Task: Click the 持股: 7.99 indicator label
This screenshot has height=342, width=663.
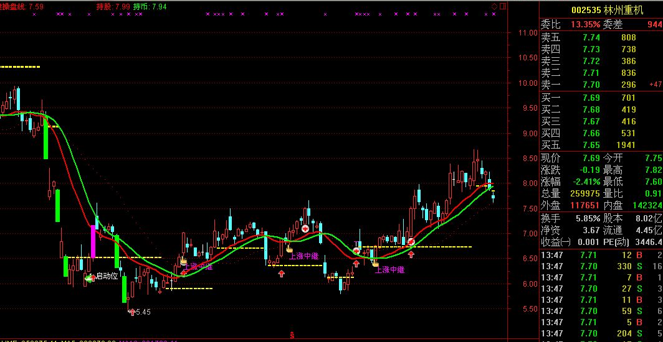Action: point(113,6)
